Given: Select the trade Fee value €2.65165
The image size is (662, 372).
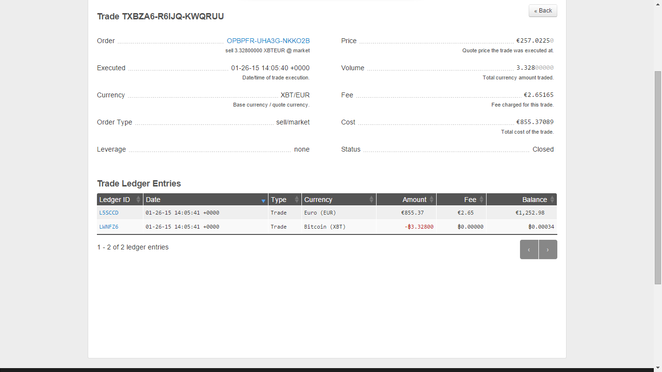Looking at the screenshot, I should 538,95.
